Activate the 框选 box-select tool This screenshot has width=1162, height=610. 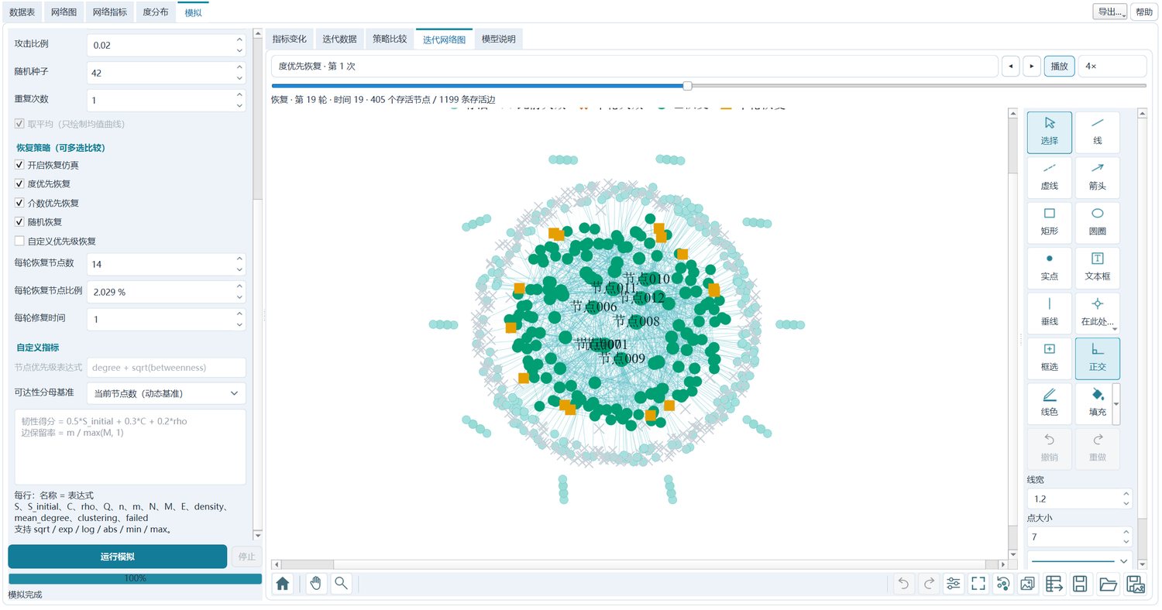point(1050,358)
